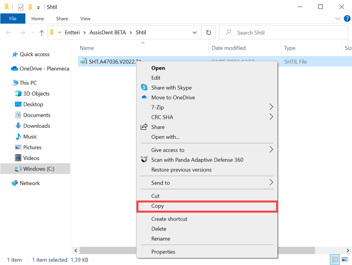Screen dimensions: 352x265
Task: Scan with Panda Adaptive Defense 360
Action: 207,160
